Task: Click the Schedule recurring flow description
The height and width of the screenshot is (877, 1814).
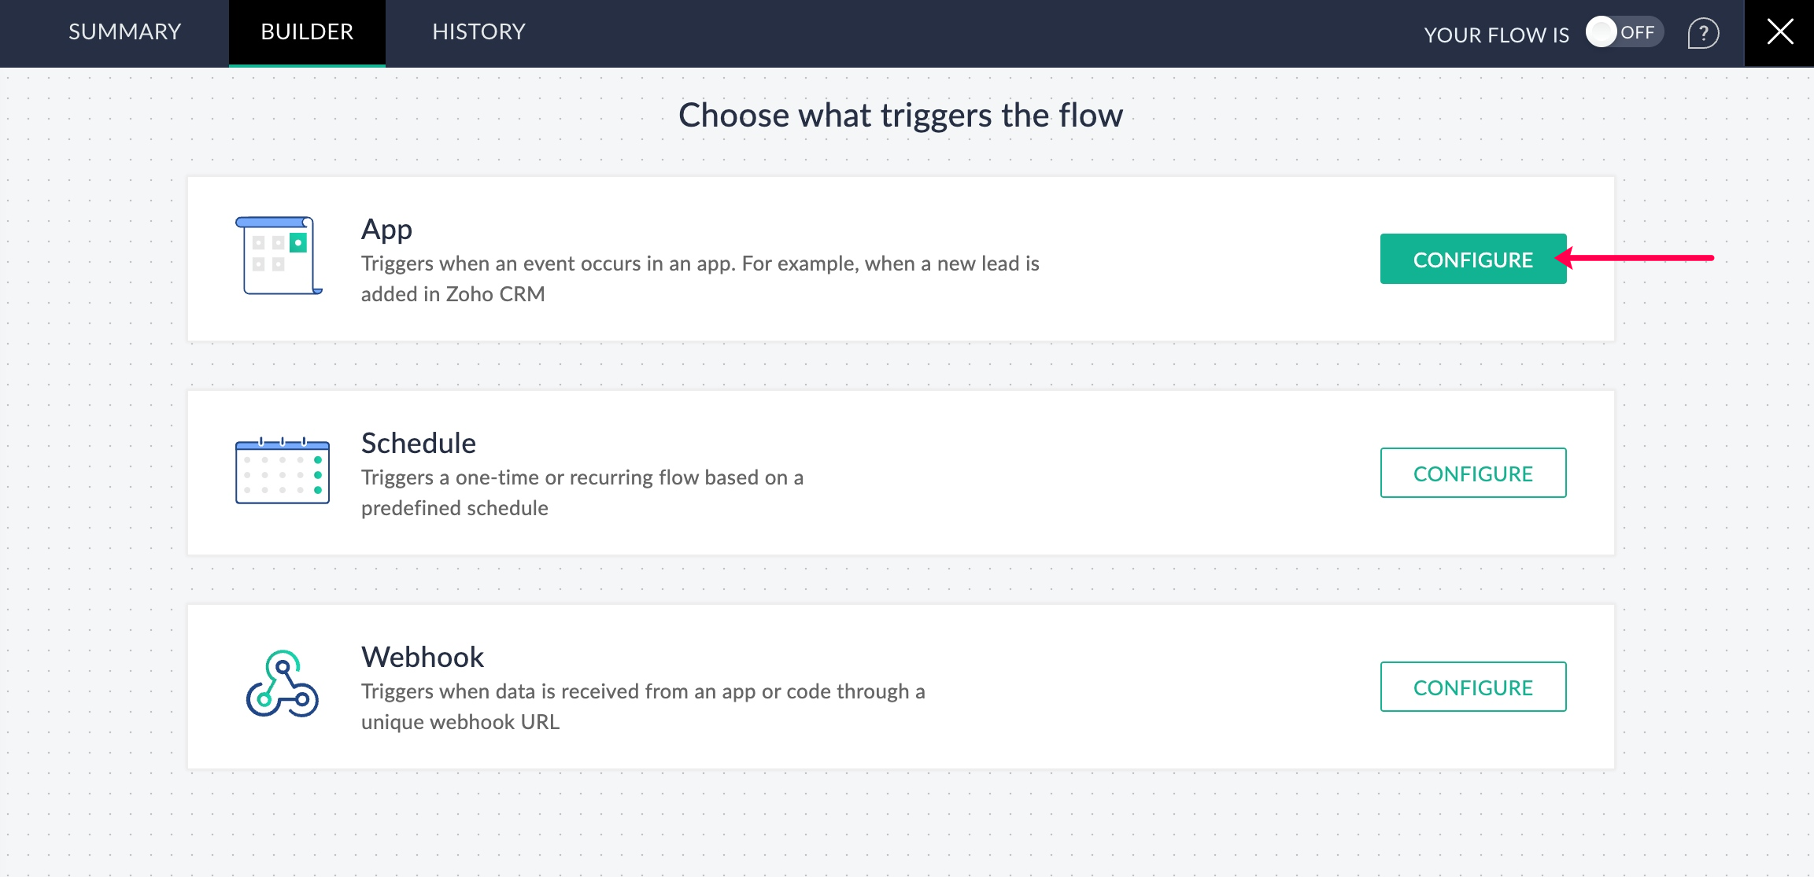Action: tap(582, 492)
